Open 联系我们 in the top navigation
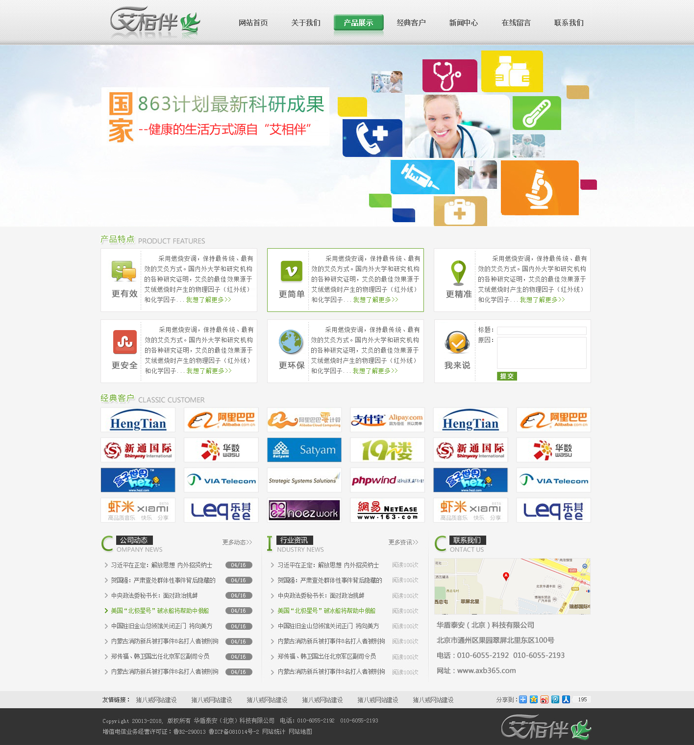 point(569,23)
